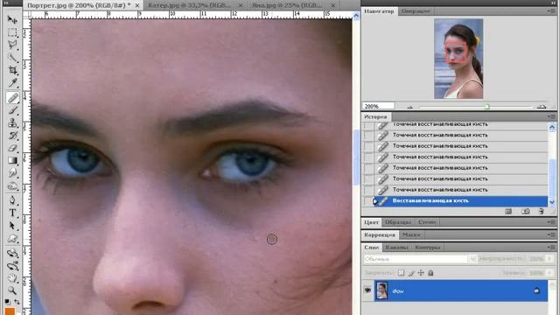
Task: Click the 200% zoom field in Navigator
Action: 378,107
